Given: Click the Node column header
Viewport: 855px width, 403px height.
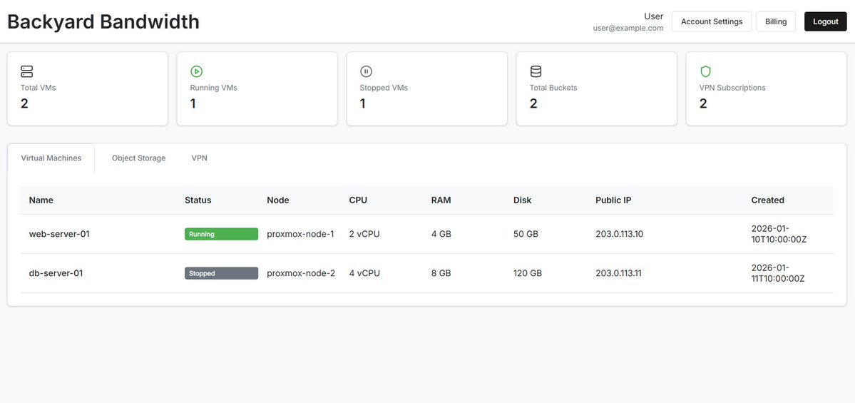Looking at the screenshot, I should (x=278, y=200).
